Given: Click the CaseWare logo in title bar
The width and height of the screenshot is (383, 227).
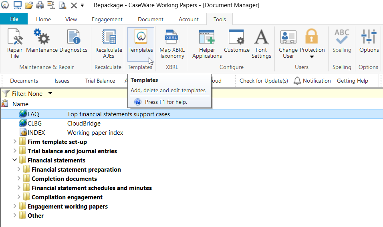Looking at the screenshot, I should (x=5, y=5).
